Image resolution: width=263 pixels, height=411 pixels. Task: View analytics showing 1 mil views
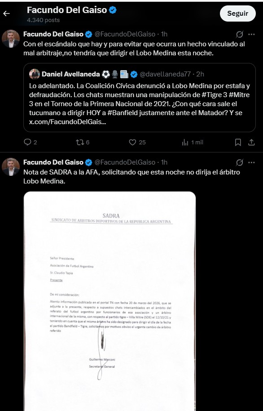[x=193, y=143]
